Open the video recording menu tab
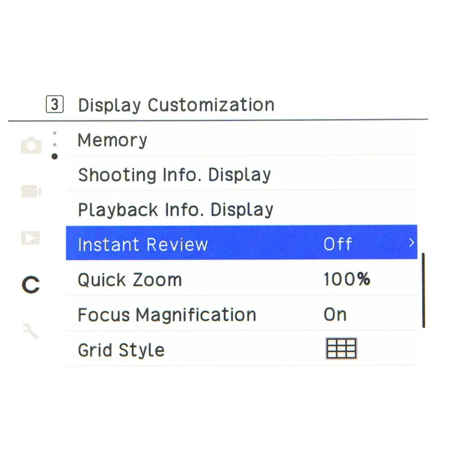454x454 pixels. [x=31, y=191]
